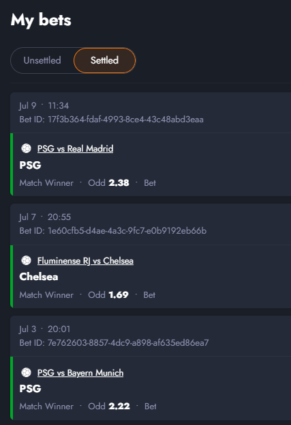Click the Chelsea selection name
This screenshot has height=425, width=291.
point(39,277)
